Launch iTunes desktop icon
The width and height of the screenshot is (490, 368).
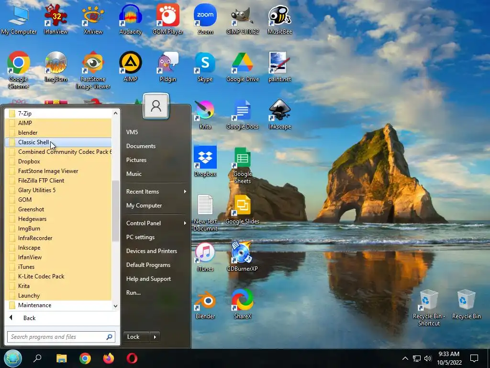[205, 257]
